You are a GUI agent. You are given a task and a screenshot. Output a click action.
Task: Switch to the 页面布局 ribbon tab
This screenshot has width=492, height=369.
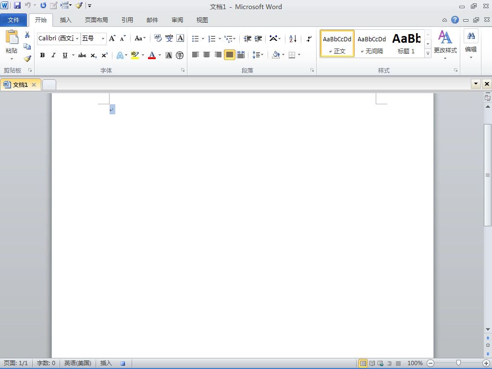[x=96, y=20]
